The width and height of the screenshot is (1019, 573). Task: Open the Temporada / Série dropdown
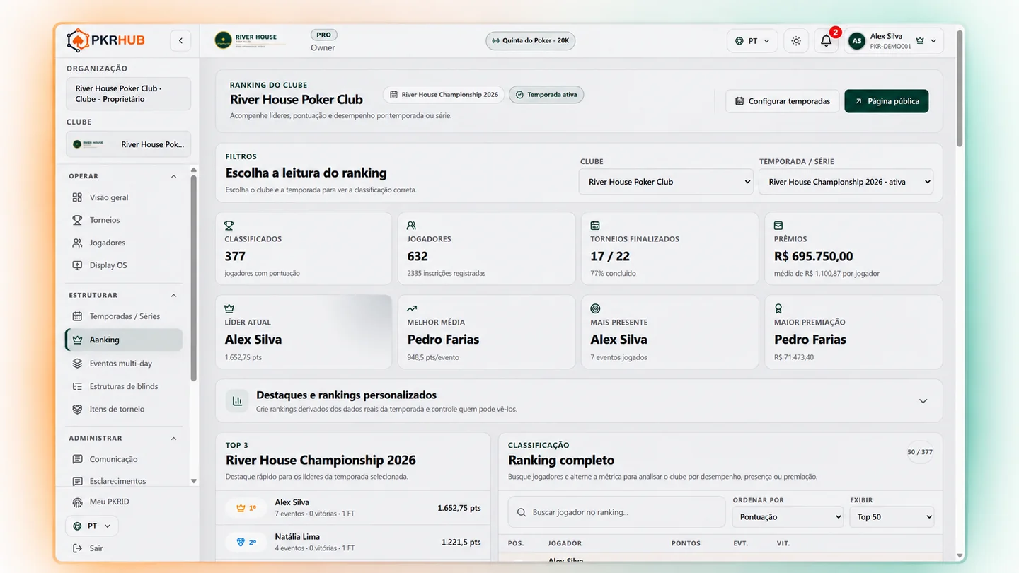point(846,182)
